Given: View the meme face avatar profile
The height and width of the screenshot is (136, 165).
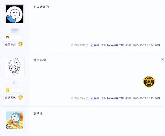Looking at the screenshot, I should pyautogui.click(x=14, y=14).
